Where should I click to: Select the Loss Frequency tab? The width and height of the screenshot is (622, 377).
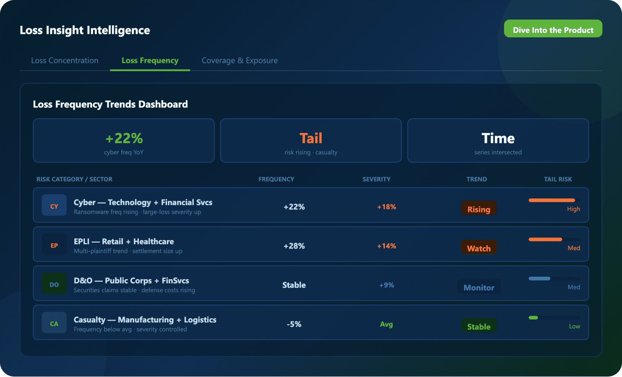point(150,60)
